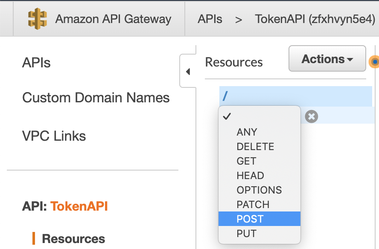This screenshot has height=249, width=379.
Task: Select the root / resource in tree
Action: [x=225, y=96]
